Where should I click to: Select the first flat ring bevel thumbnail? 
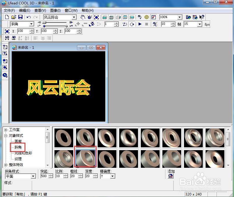pyautogui.click(x=64, y=138)
